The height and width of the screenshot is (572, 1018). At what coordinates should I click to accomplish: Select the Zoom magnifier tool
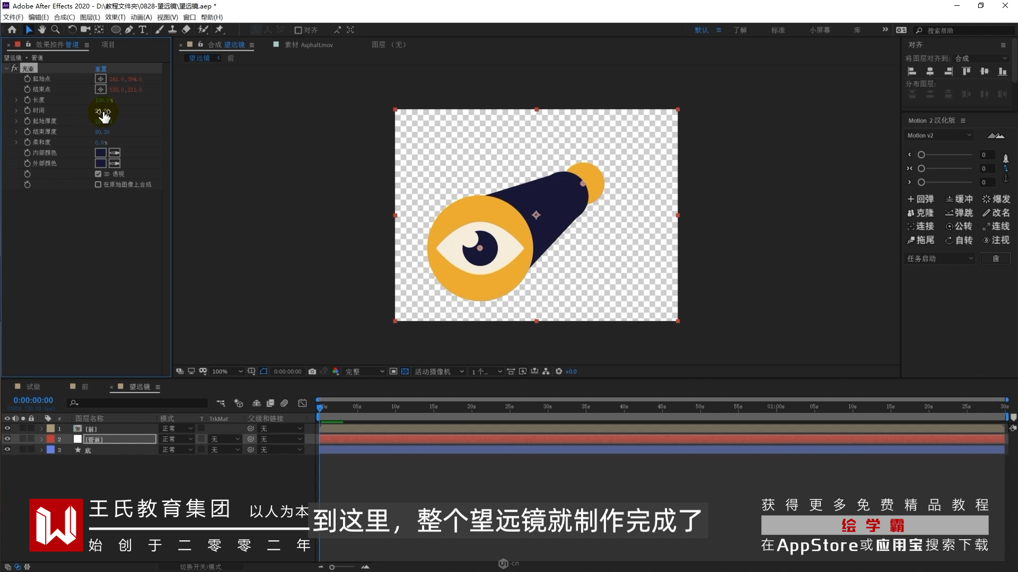55,30
